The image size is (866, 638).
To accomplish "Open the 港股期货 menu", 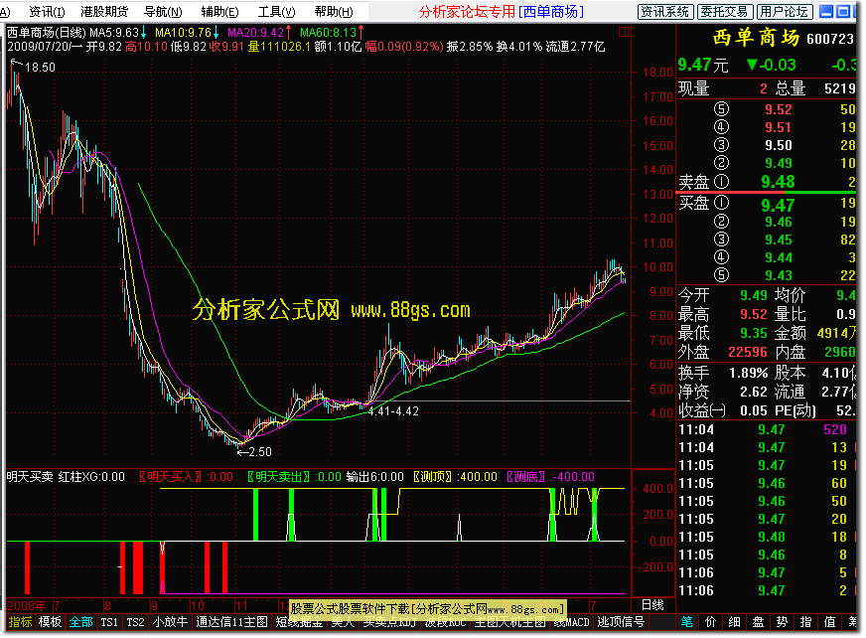I will 104,12.
